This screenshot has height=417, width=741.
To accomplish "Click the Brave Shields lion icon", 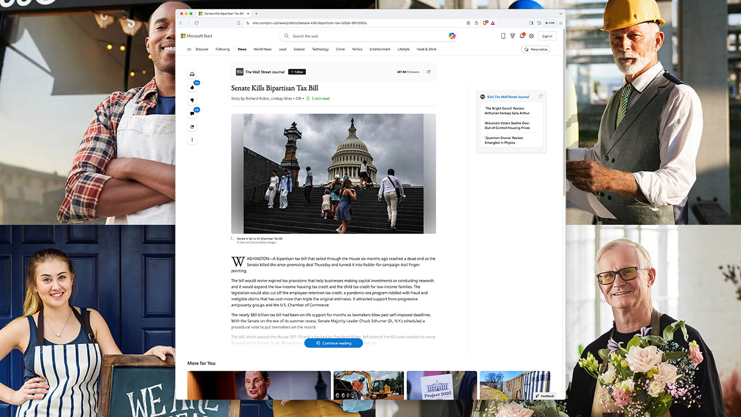I will 485,23.
